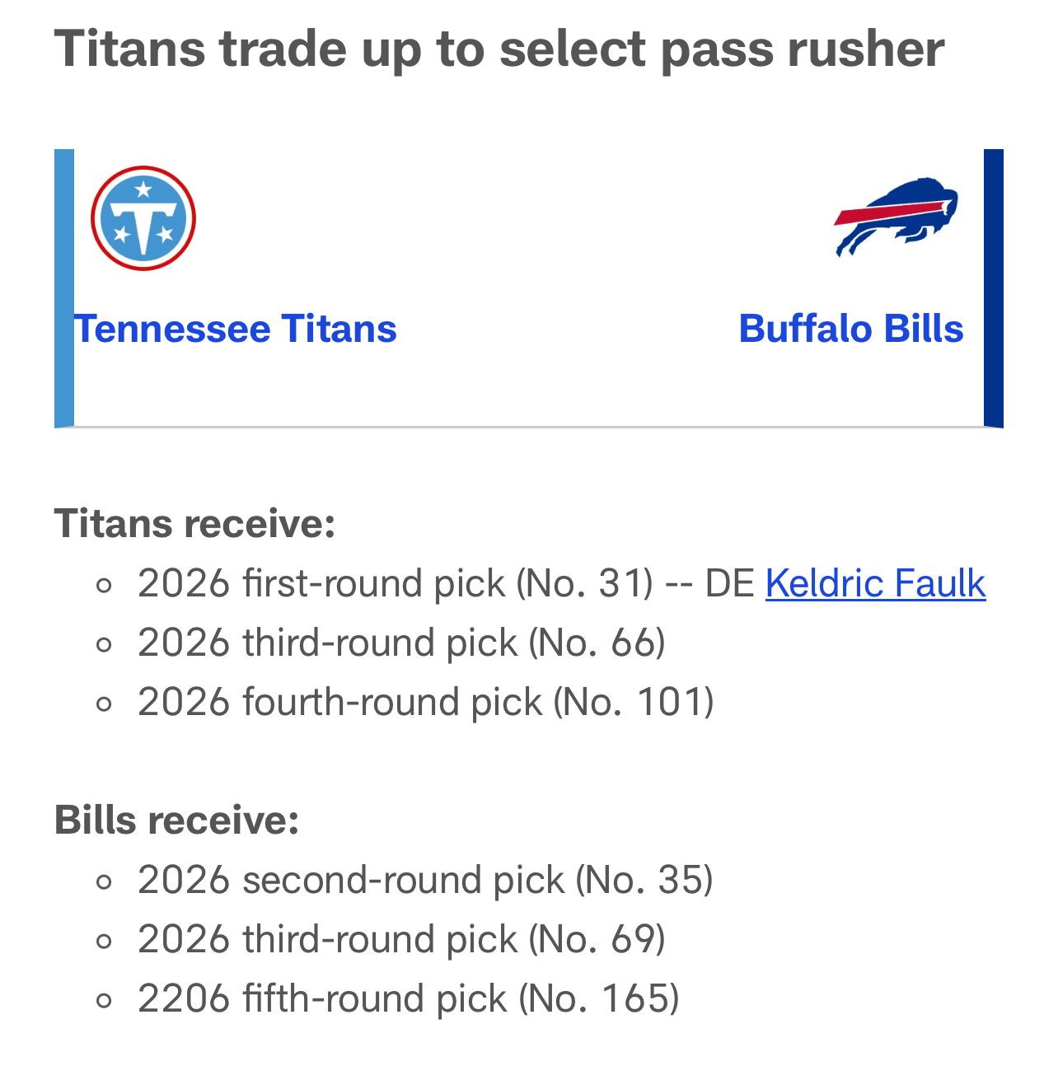Image resolution: width=1058 pixels, height=1080 pixels.
Task: Select the fifth-round pick No. 165 entry
Action: coord(408,998)
